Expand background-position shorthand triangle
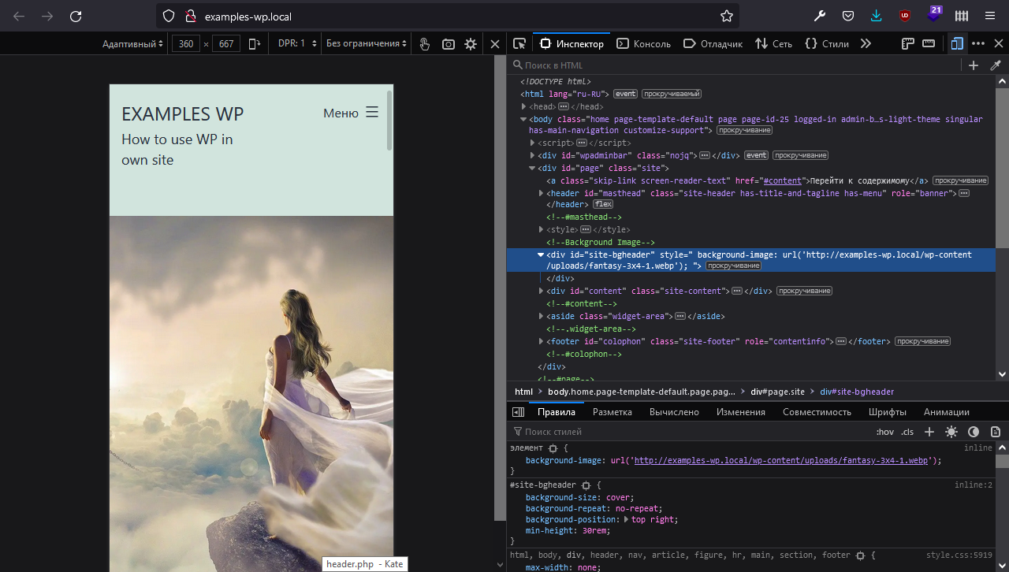Image resolution: width=1009 pixels, height=572 pixels. pyautogui.click(x=627, y=519)
